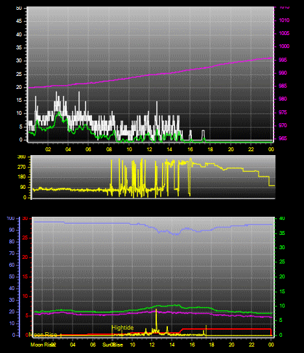This screenshot has height=353, width=304.
Task: Select the yellow 180 direction axis label
Action: (21, 177)
